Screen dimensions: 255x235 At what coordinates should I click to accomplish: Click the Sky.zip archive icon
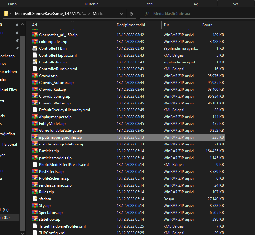coord(35,206)
